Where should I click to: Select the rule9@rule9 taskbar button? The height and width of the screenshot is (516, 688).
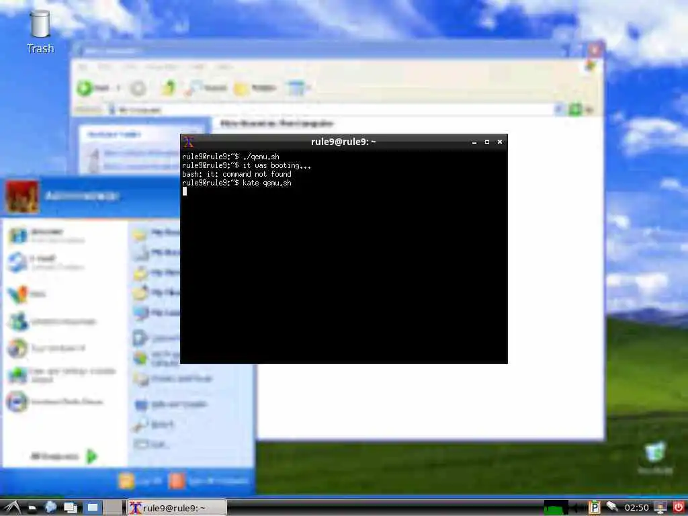[x=177, y=508]
